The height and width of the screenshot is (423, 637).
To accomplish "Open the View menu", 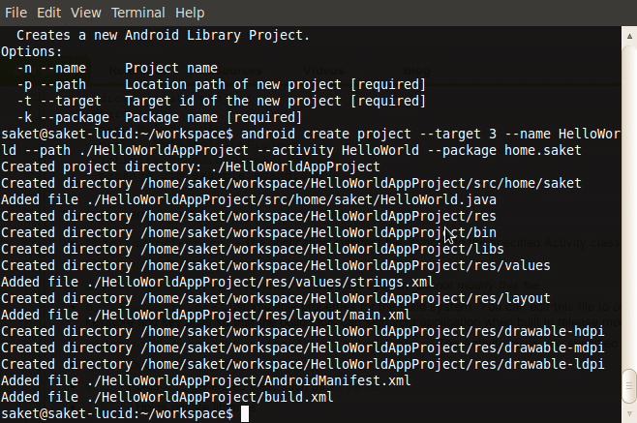I will coord(85,13).
